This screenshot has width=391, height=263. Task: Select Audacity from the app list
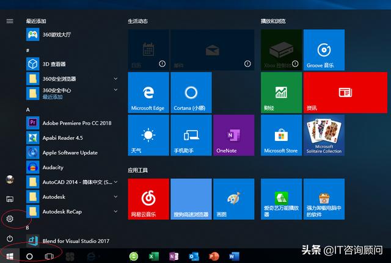coord(53,167)
